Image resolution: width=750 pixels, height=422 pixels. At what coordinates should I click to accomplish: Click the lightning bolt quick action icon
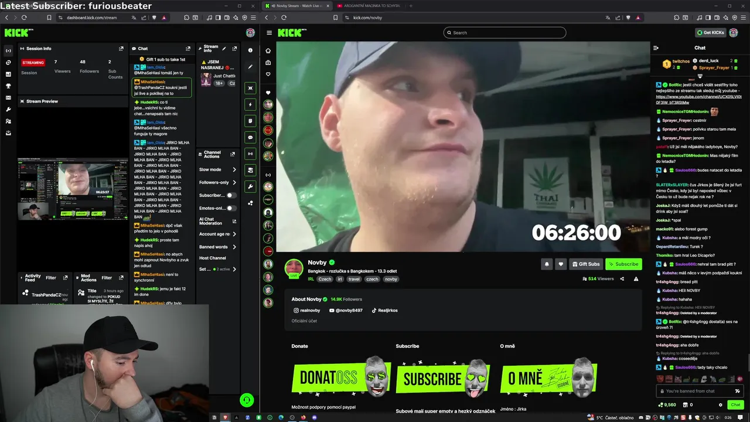(x=250, y=104)
